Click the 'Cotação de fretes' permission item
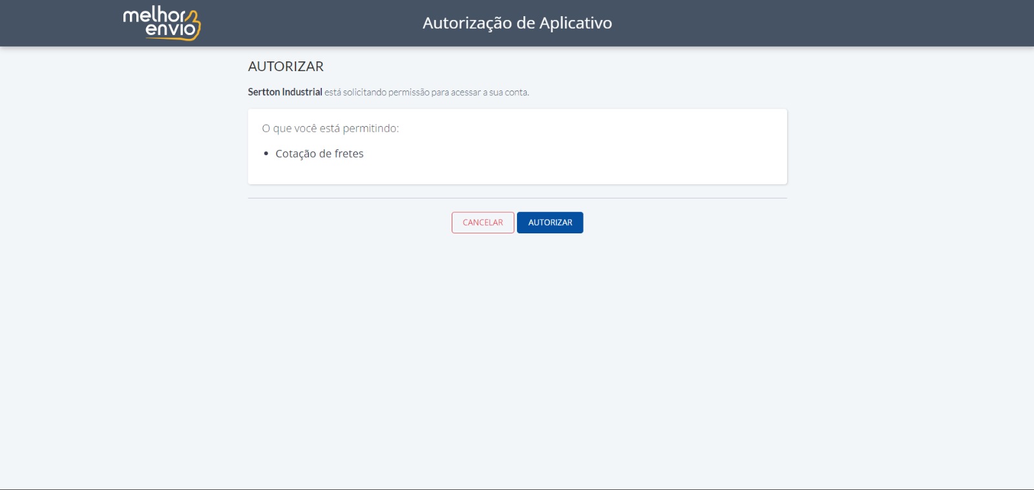This screenshot has width=1034, height=490. [319, 154]
